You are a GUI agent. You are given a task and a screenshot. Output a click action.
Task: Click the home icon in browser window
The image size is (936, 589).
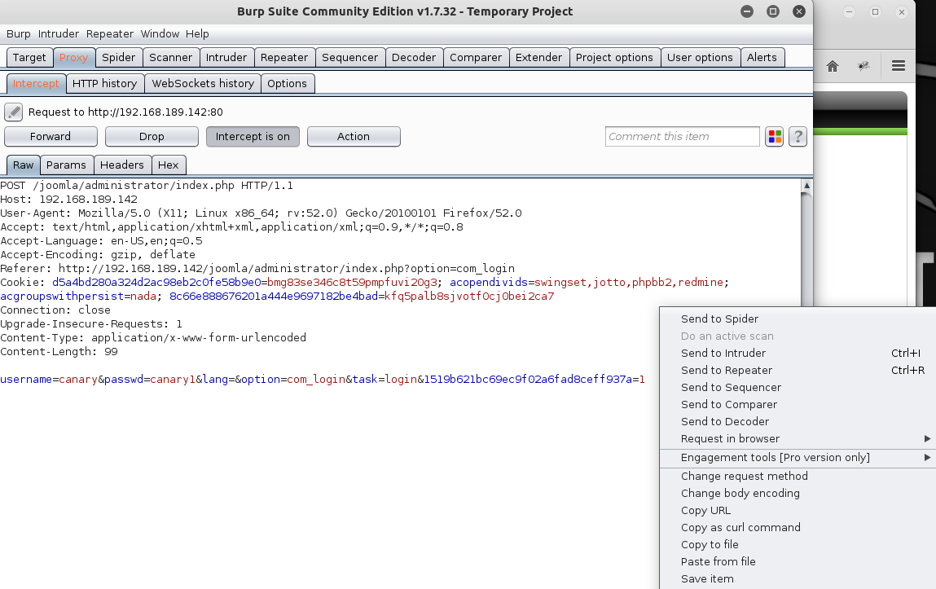pyautogui.click(x=832, y=66)
